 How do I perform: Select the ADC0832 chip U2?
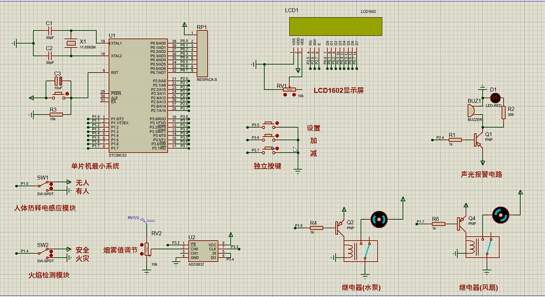coord(203,251)
